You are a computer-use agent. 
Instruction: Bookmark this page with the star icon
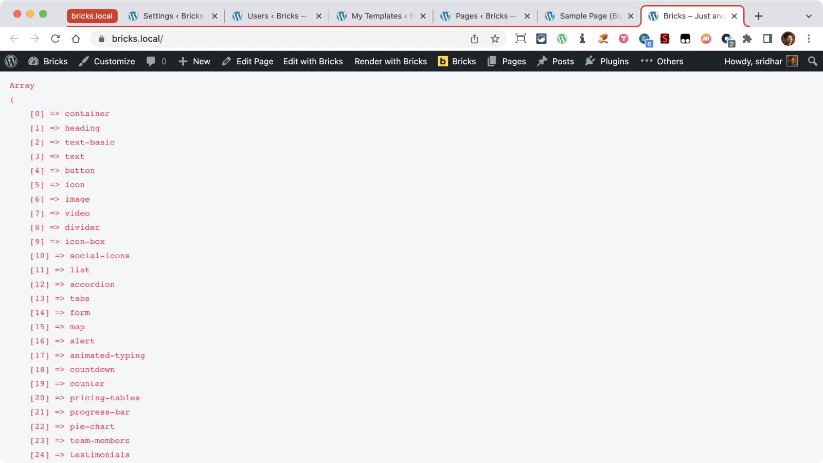pos(495,39)
